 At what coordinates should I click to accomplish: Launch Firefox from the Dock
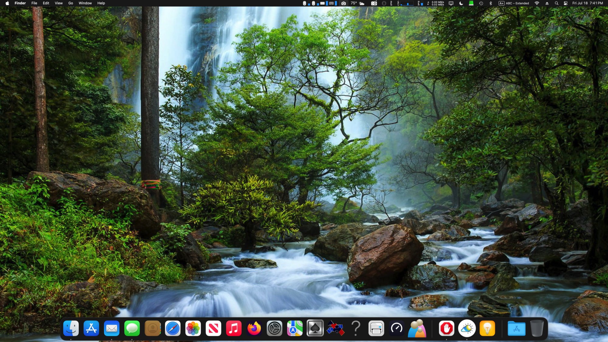pos(254,328)
